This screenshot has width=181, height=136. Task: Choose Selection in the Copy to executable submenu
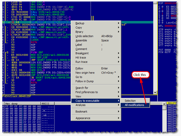tap(130, 101)
